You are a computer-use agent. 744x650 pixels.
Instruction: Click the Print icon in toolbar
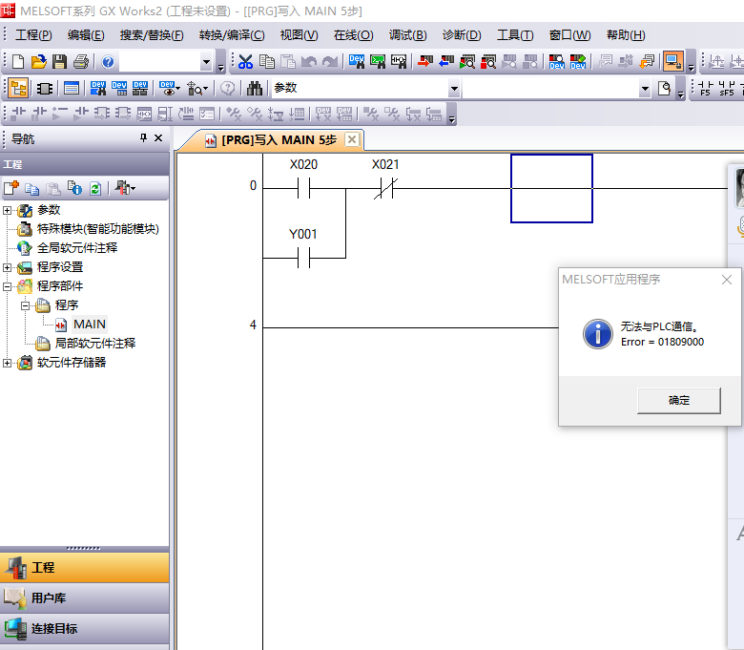click(x=80, y=62)
